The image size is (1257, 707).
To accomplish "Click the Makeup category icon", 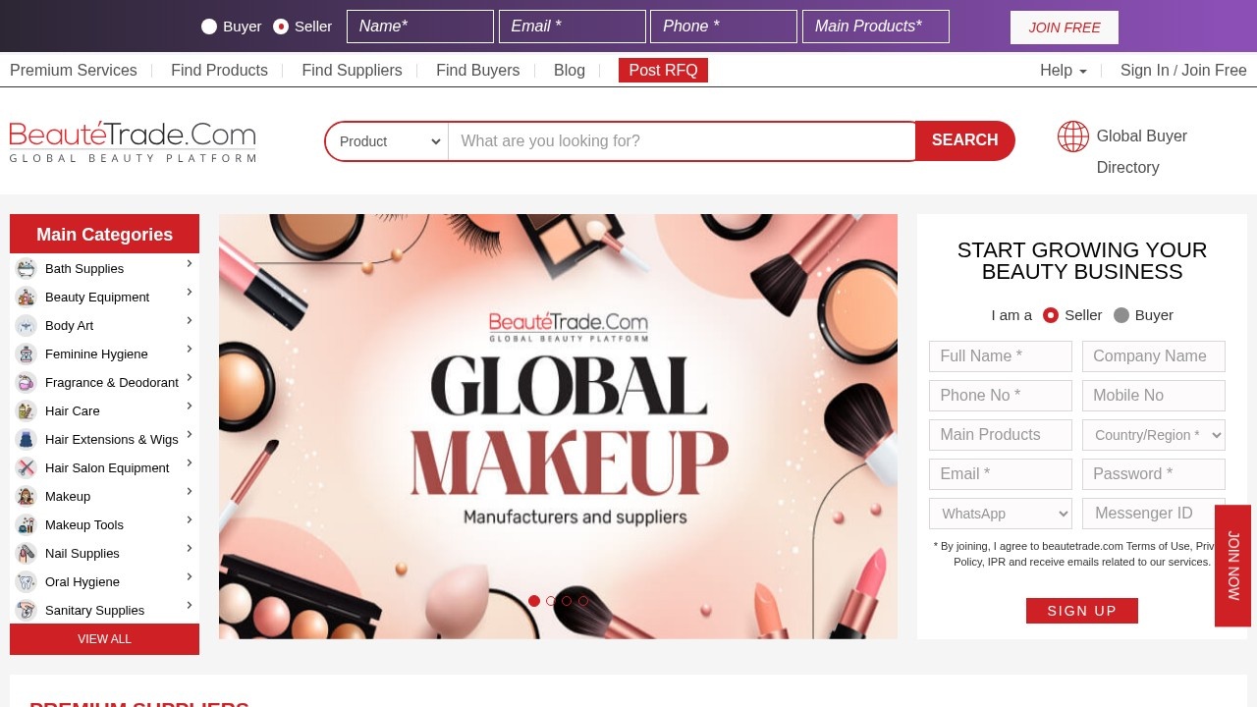I will point(27,496).
